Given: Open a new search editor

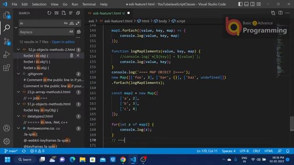Looking at the screenshot, I should point(63,13).
